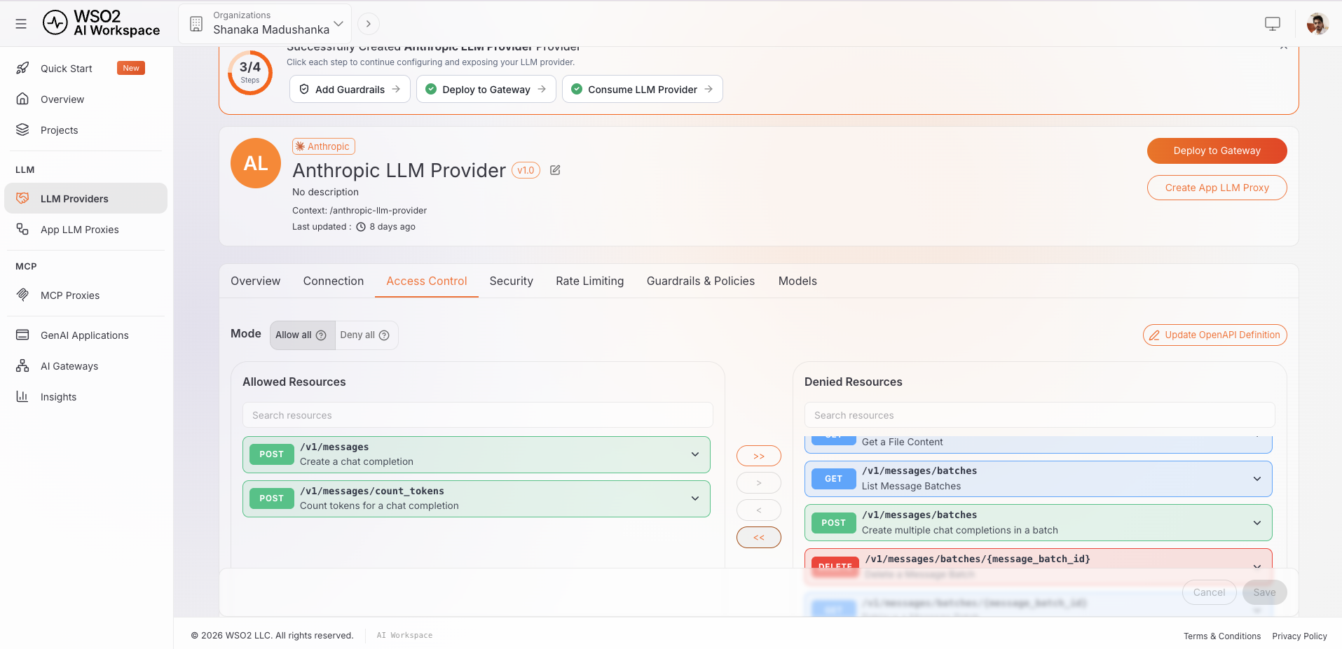Click the POST badge of /v1/messages/count_tokens
This screenshot has height=649, width=1342.
272,498
